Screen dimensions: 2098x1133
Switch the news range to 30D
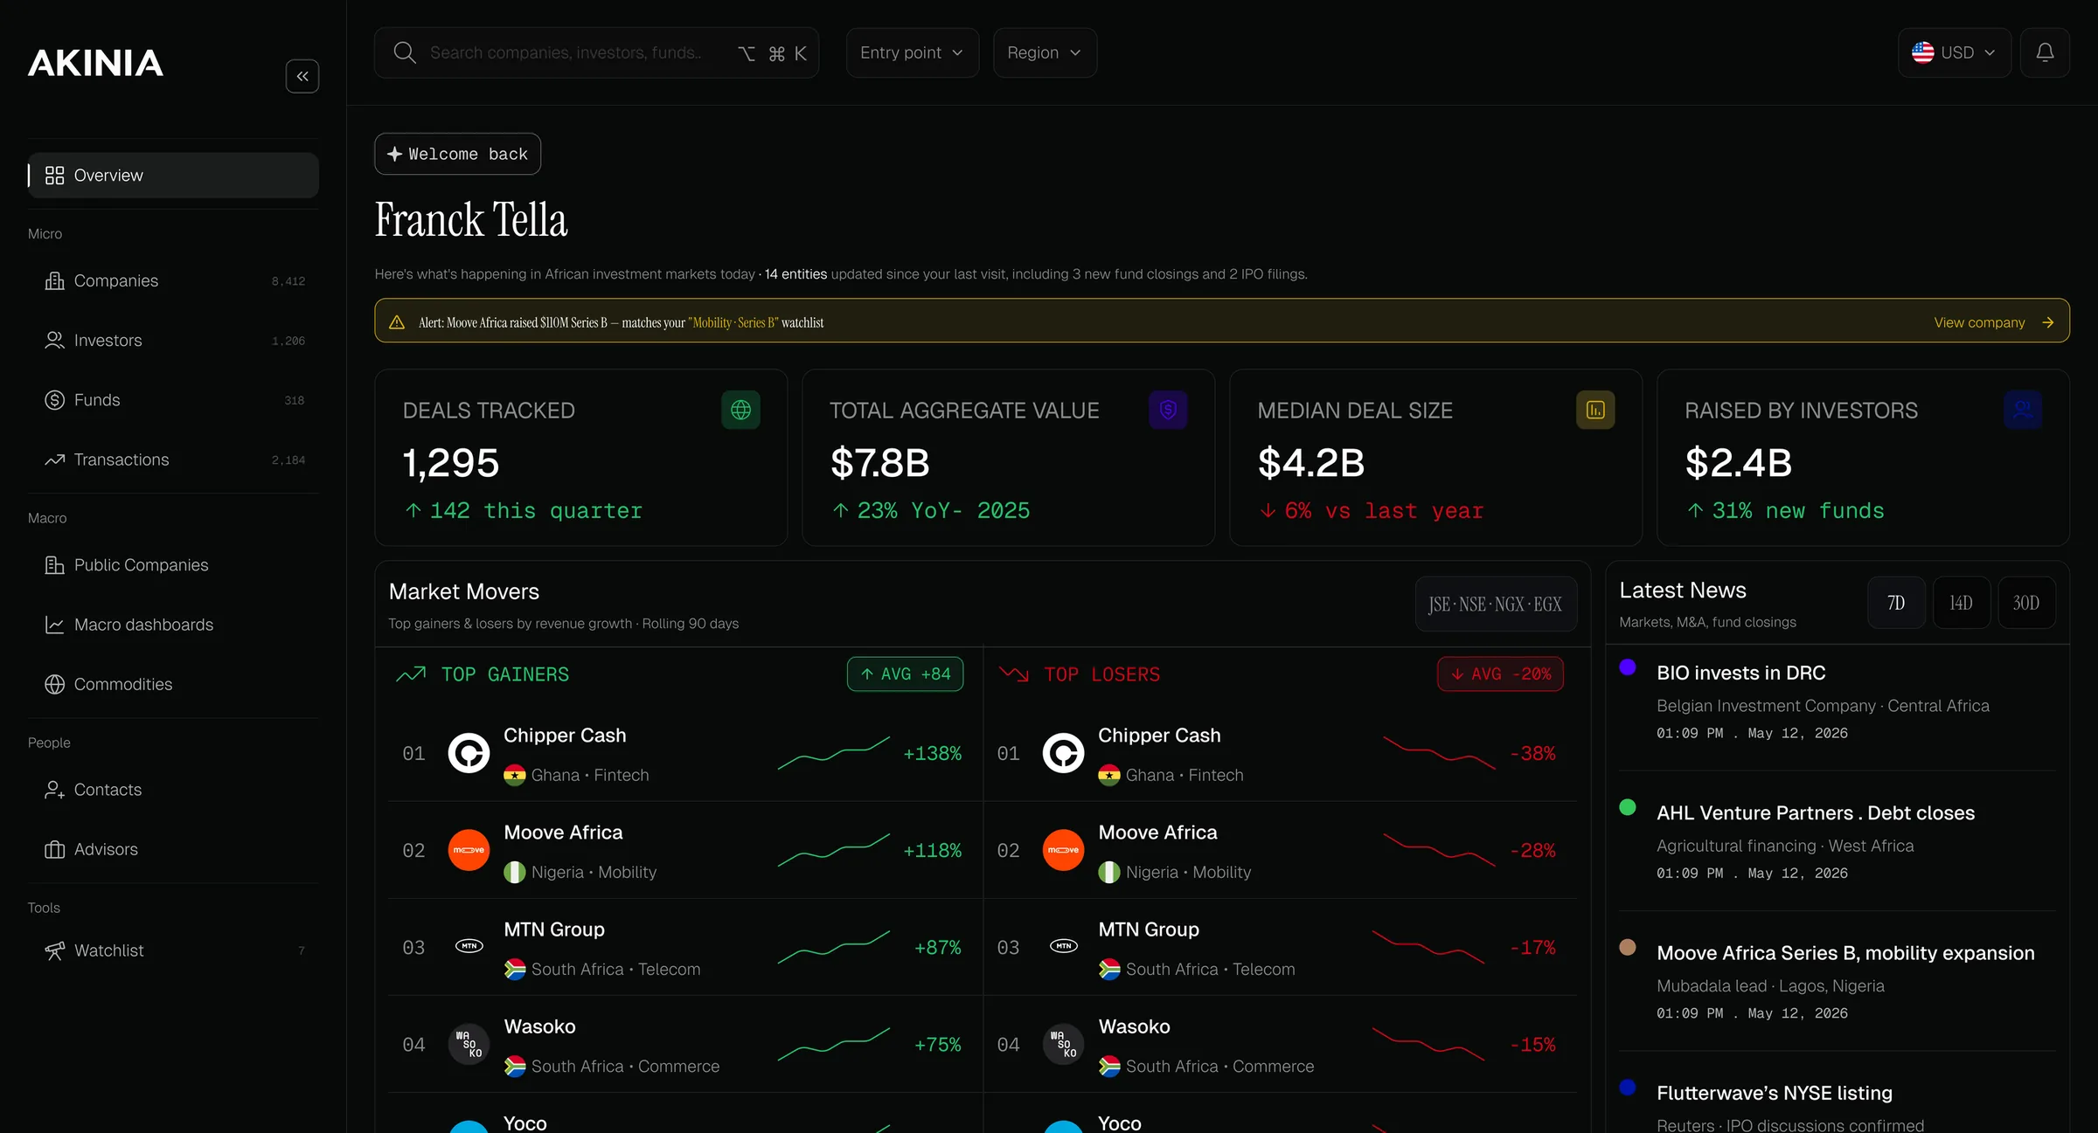pos(2026,603)
